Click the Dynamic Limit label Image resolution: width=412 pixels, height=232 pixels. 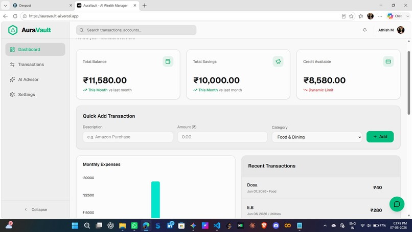coord(321,90)
